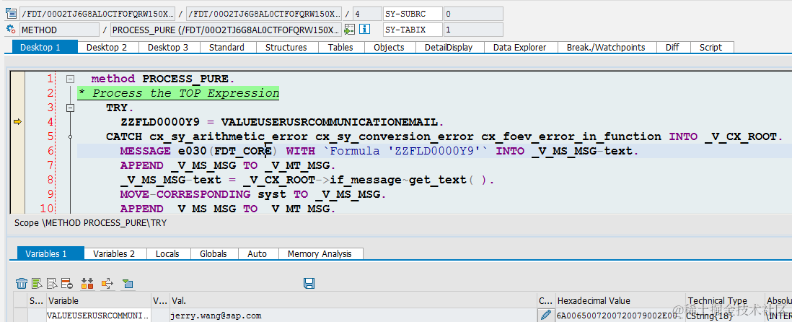Open the Tables tab
Viewport: 792px width, 322px height.
point(340,47)
